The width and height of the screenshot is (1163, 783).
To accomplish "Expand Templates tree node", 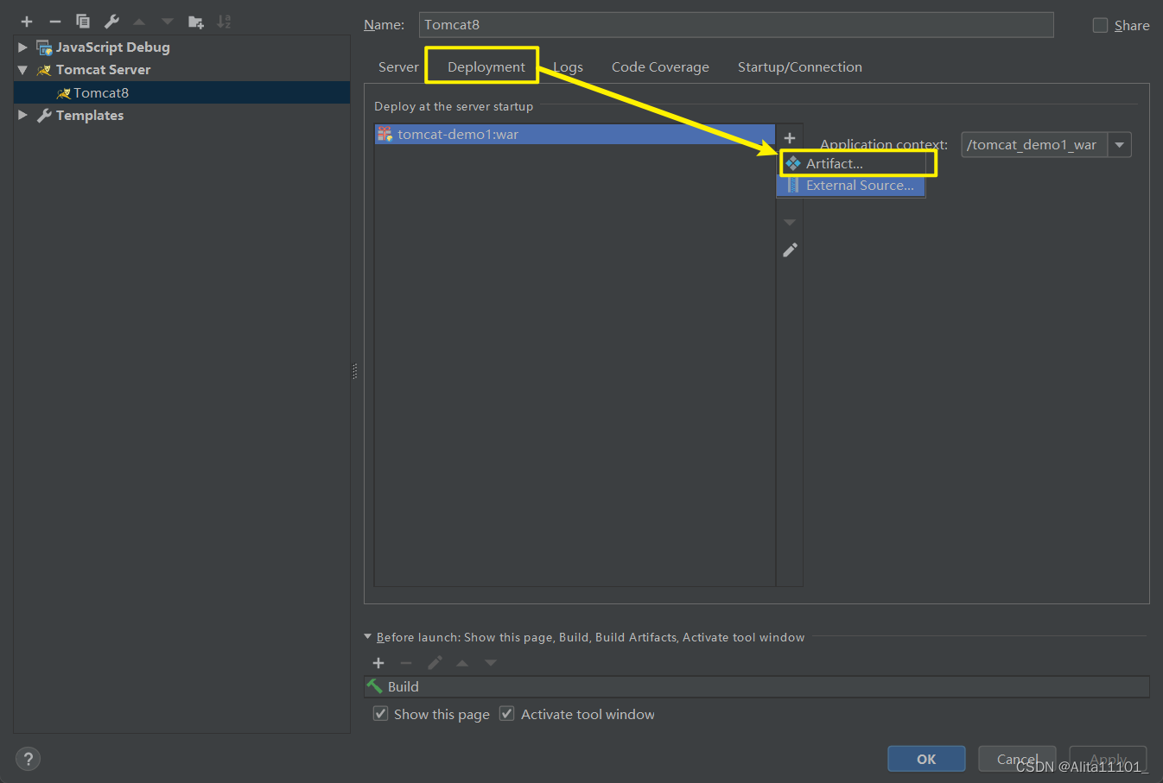I will point(22,115).
